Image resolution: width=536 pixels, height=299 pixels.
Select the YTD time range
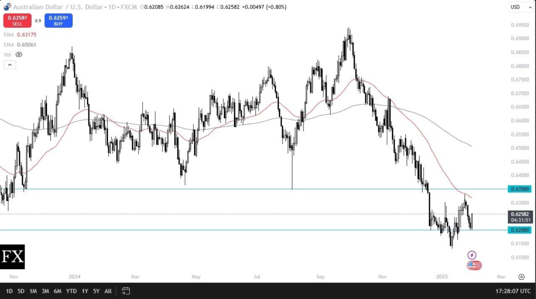tap(72, 291)
